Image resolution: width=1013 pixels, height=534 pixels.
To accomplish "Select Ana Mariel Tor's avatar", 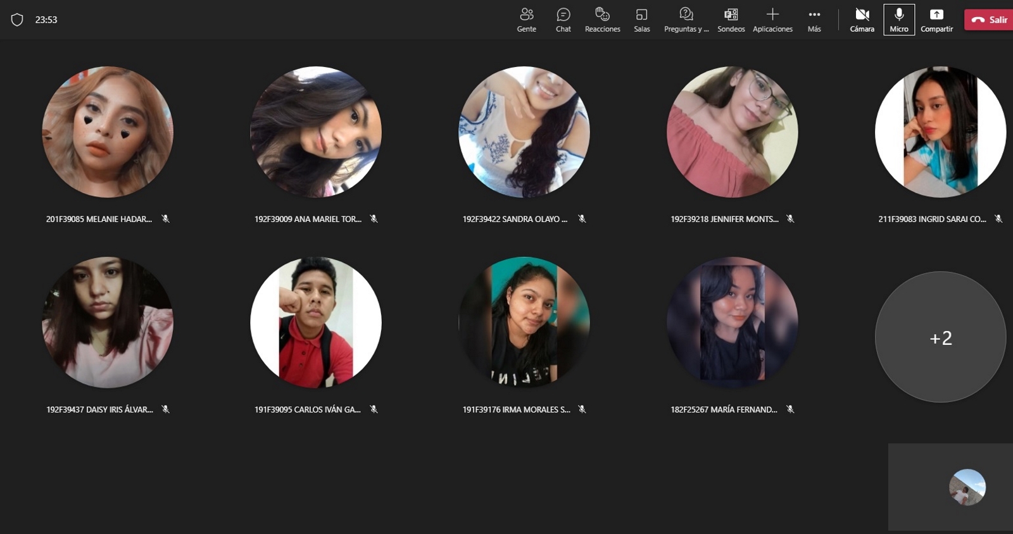I will pyautogui.click(x=316, y=132).
